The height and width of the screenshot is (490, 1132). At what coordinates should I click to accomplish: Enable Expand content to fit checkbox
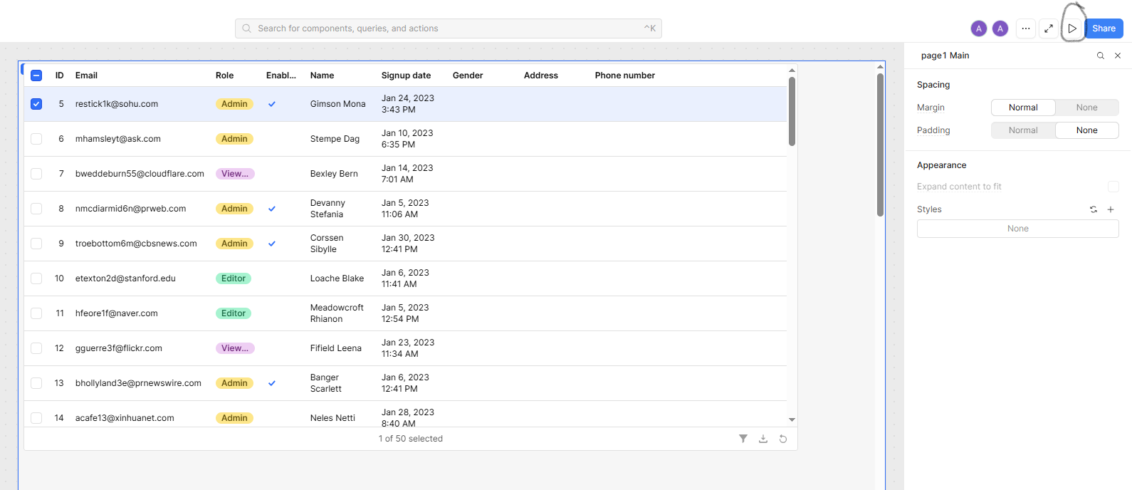(x=1113, y=187)
